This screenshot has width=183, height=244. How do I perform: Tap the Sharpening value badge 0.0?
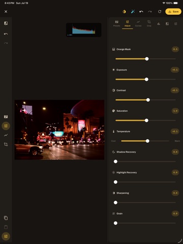(175, 193)
